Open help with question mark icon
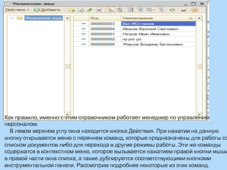Image resolution: width=227 pixels, height=170 pixels. [x=194, y=10]
